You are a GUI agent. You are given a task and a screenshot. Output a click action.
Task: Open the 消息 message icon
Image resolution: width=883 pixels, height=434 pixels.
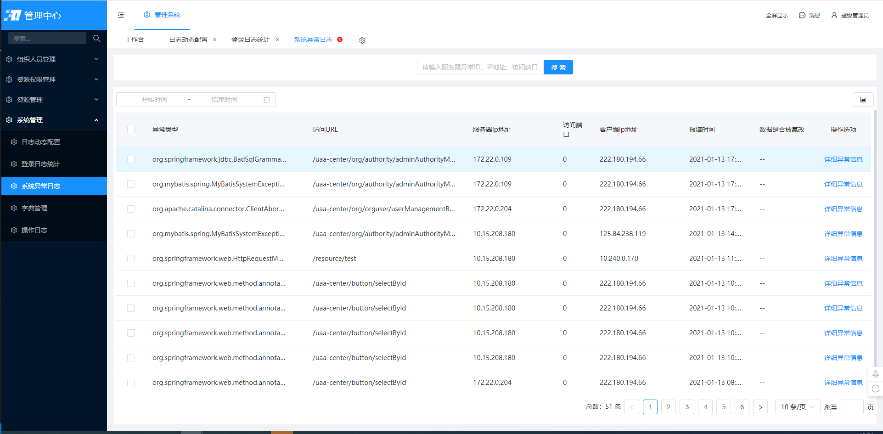tap(802, 15)
